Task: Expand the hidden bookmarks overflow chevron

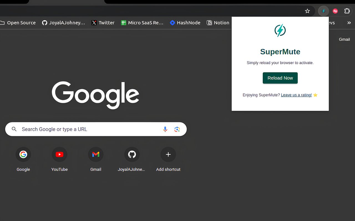Action: tap(349, 23)
